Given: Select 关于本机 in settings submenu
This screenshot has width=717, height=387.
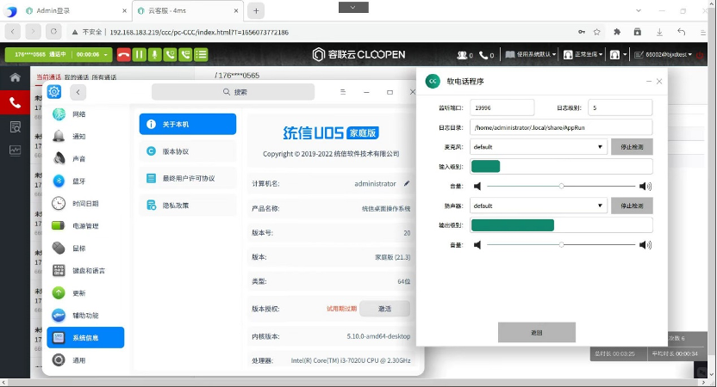Looking at the screenshot, I should coord(188,124).
